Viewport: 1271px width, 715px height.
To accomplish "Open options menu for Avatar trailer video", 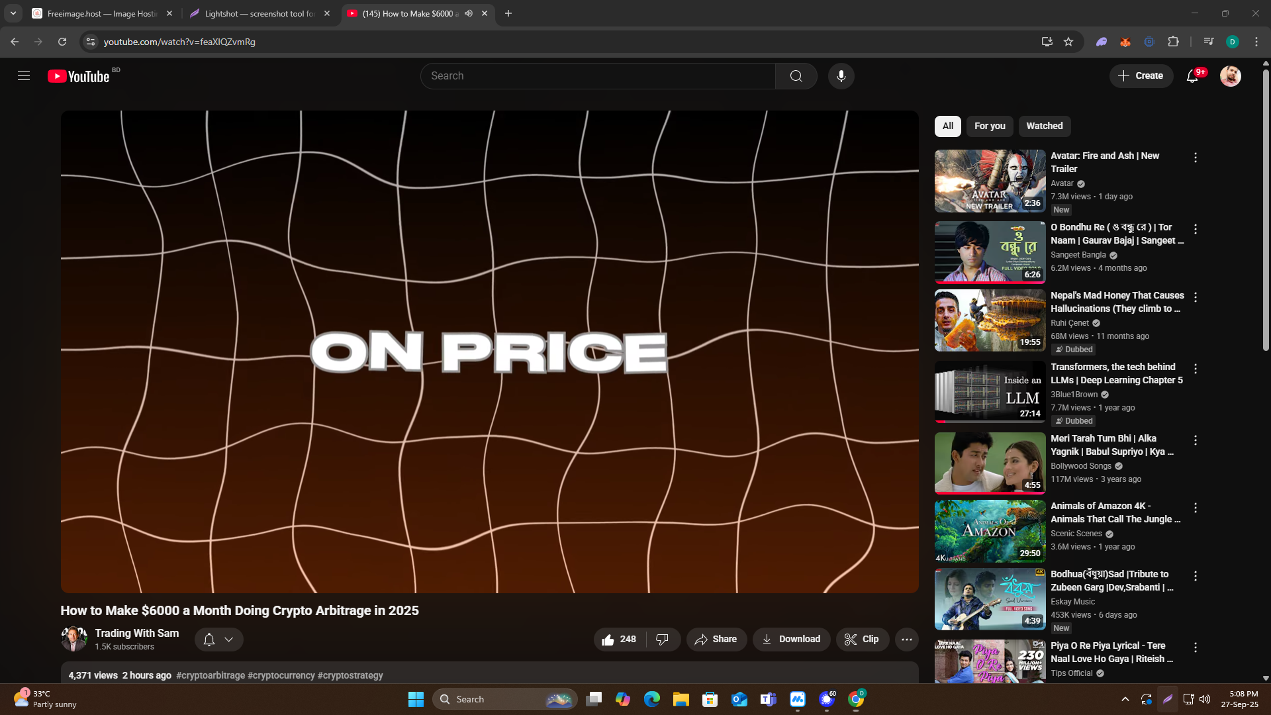I will click(x=1195, y=158).
